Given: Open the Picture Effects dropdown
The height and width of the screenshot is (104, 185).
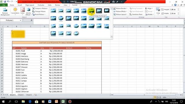Looking at the screenshot, I should click(120, 12).
